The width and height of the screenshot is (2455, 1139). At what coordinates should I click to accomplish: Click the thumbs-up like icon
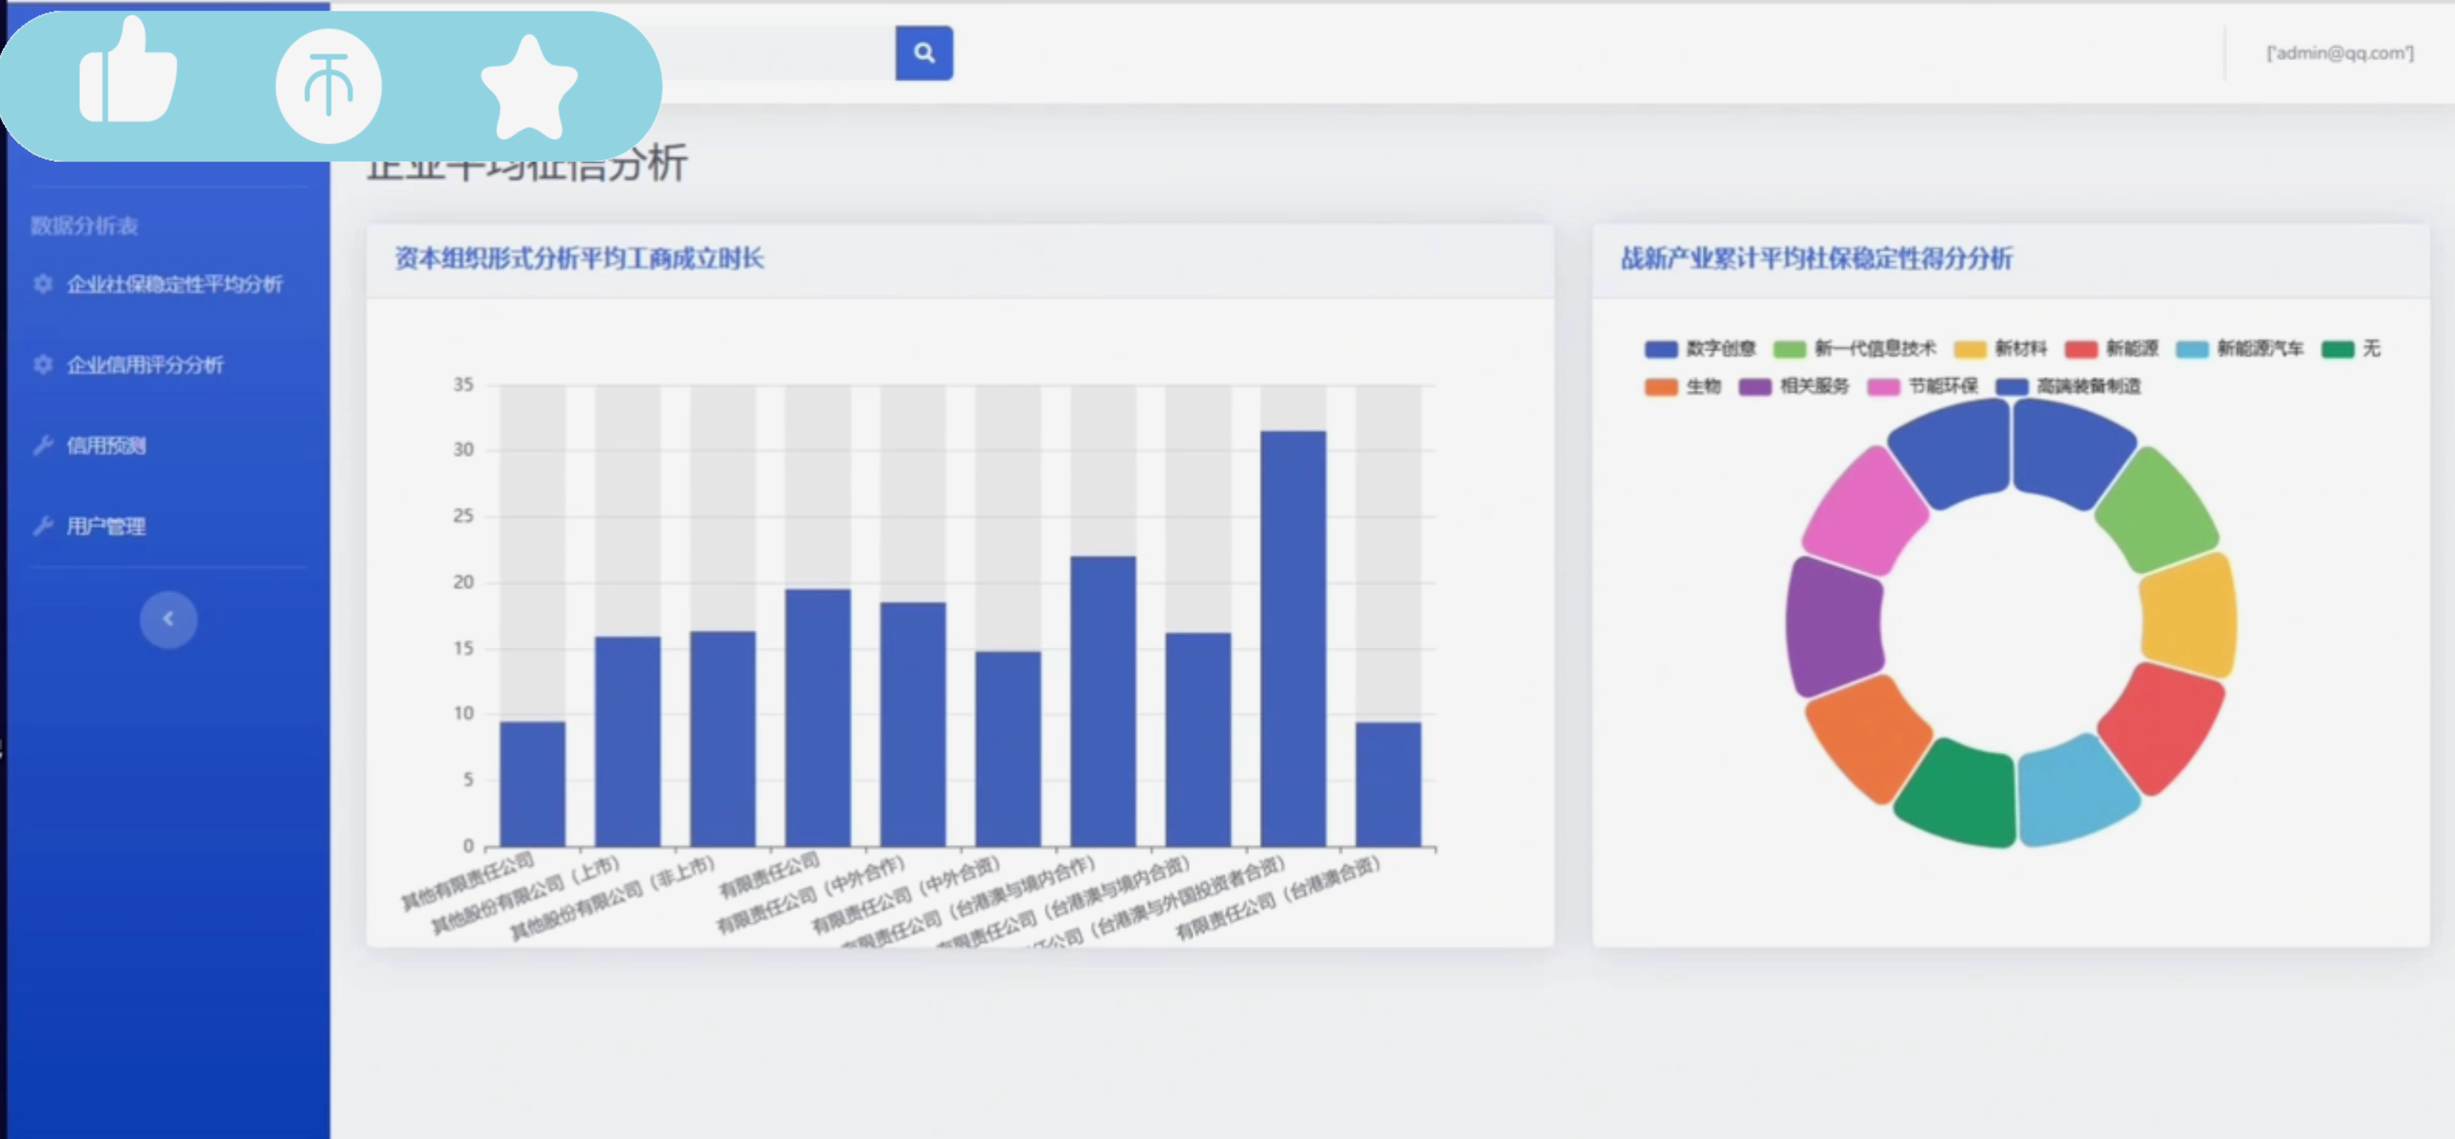tap(128, 74)
